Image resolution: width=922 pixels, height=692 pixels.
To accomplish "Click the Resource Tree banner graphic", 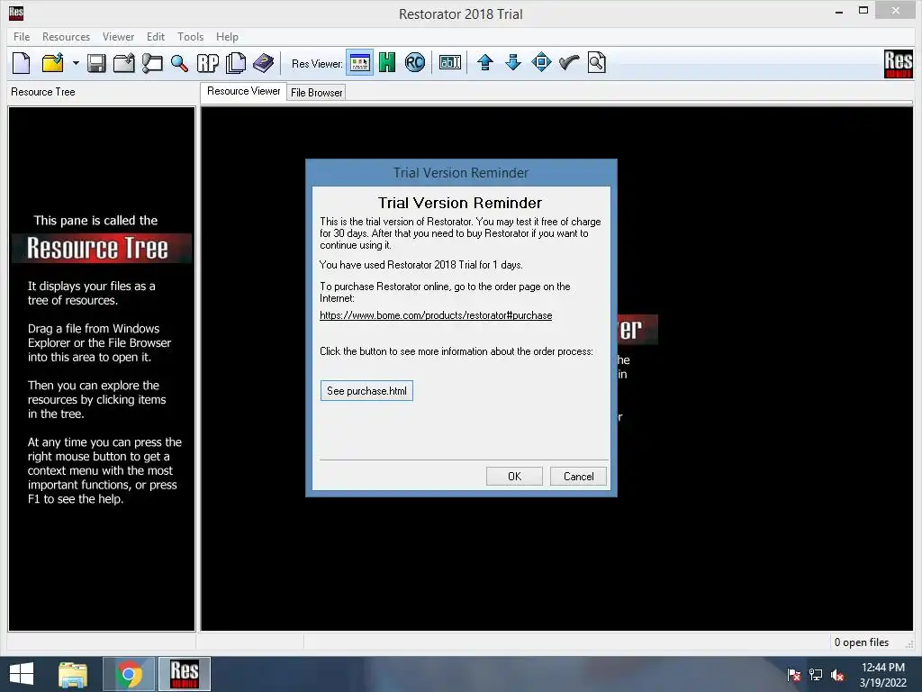I will 101,248.
